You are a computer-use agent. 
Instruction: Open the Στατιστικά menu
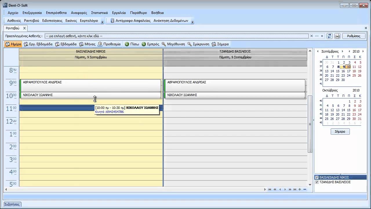point(99,13)
